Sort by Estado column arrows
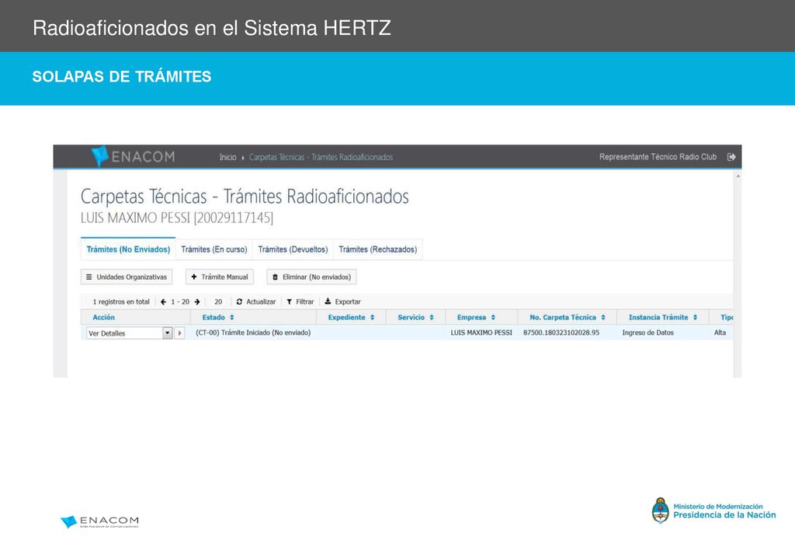Viewport: 795px width, 551px height. pos(231,317)
